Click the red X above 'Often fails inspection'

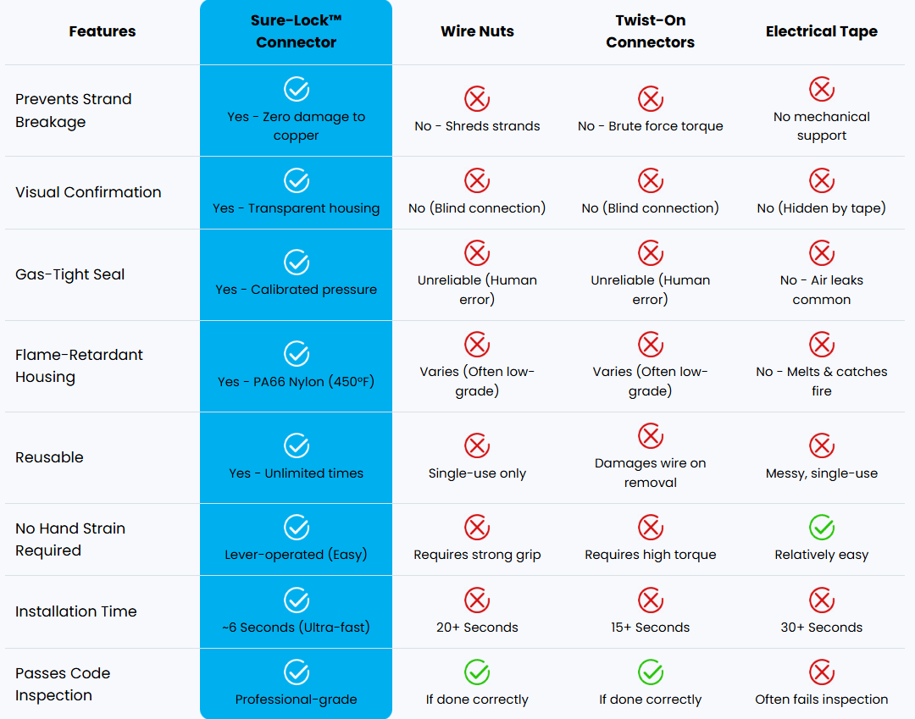822,672
